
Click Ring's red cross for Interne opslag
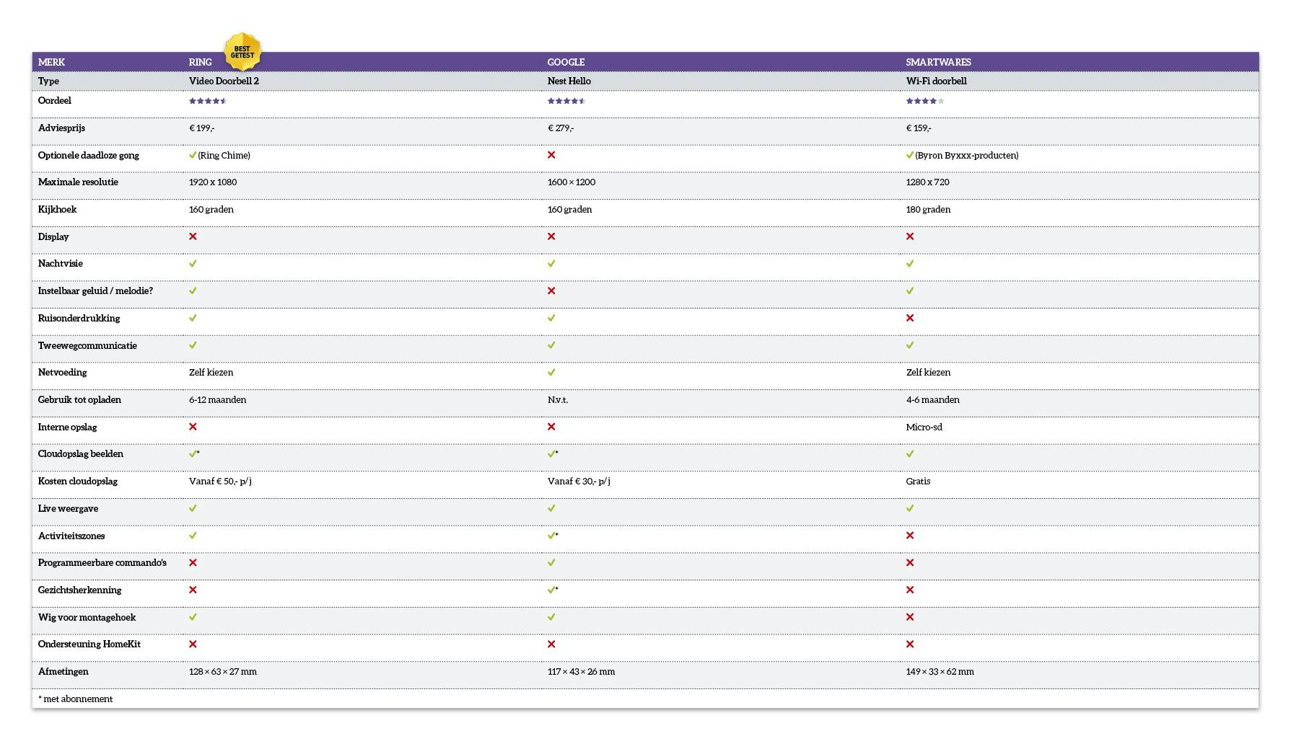(x=193, y=427)
